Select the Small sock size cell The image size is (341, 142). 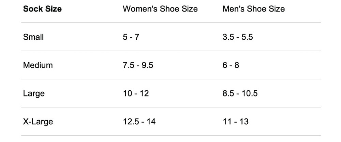pos(33,37)
